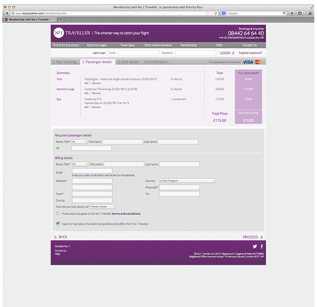Click the browser back arrow button
The image size is (317, 307).
[7, 13]
